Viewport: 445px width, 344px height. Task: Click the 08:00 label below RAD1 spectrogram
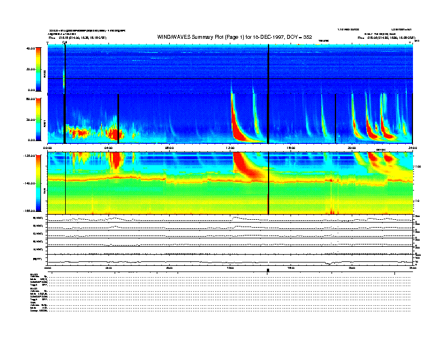coord(170,148)
